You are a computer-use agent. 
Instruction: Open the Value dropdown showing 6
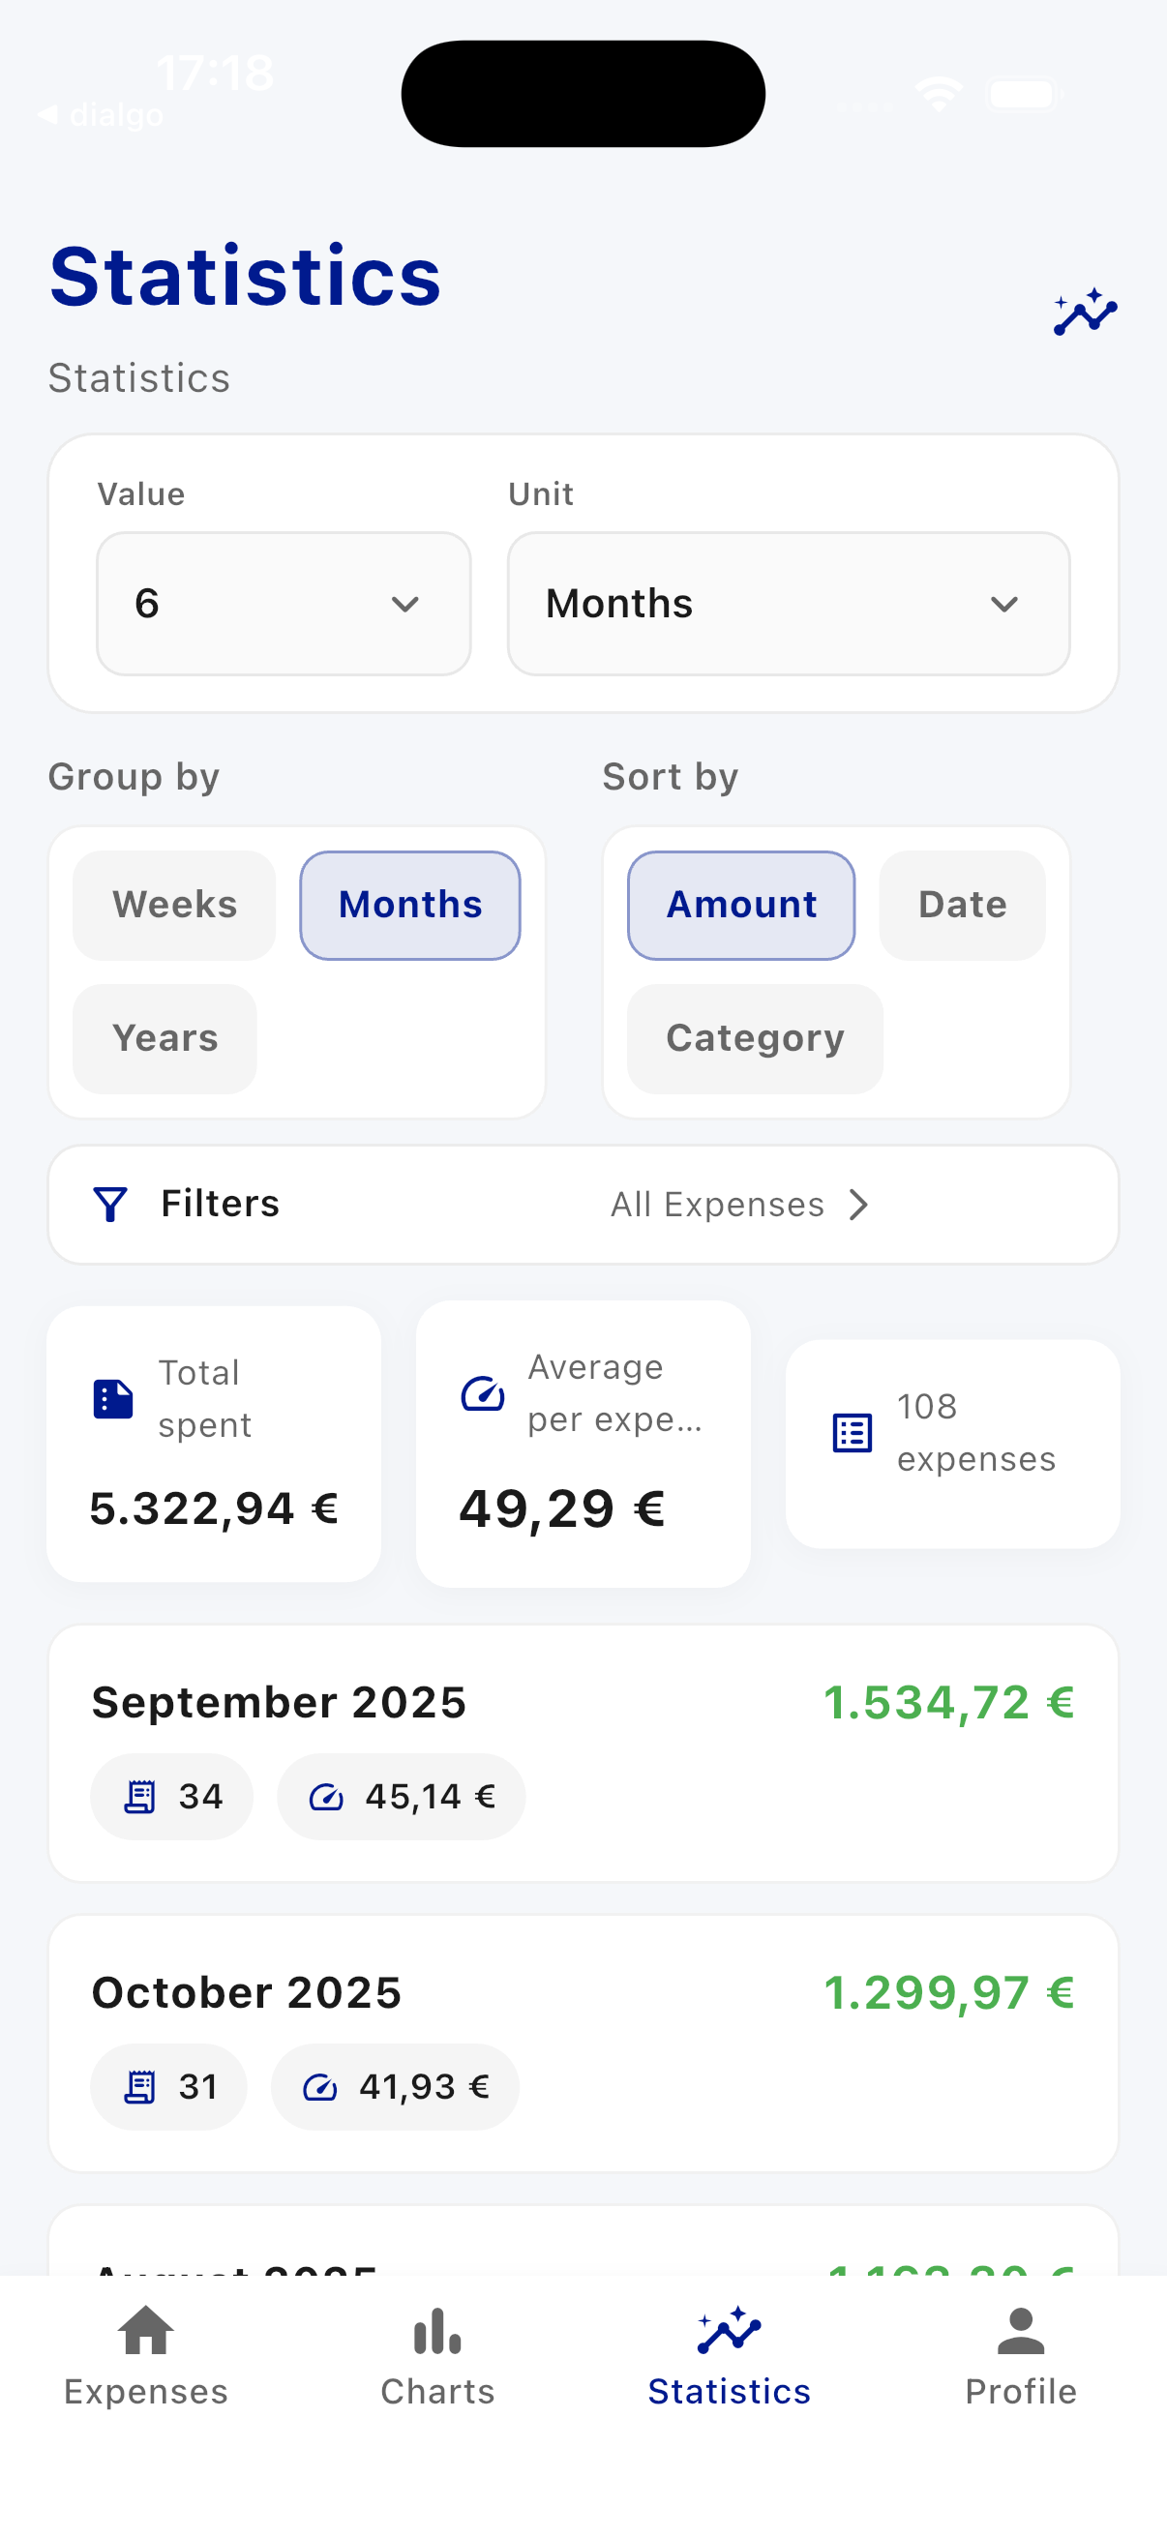point(284,604)
